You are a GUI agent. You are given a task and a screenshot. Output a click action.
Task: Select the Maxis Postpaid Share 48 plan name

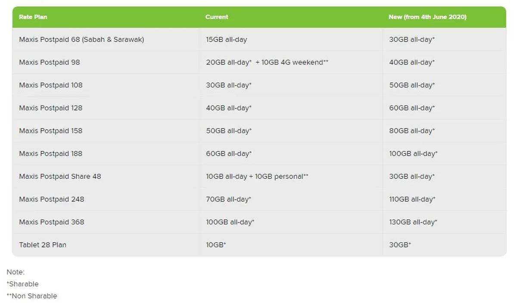pyautogui.click(x=60, y=177)
